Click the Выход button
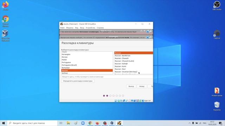 pos(131,86)
